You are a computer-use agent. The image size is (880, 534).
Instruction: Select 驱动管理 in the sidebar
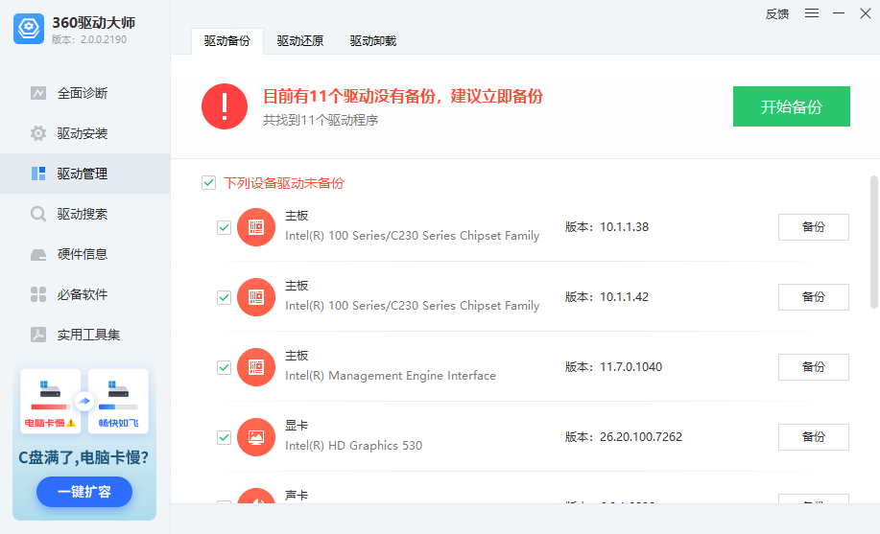pyautogui.click(x=84, y=174)
